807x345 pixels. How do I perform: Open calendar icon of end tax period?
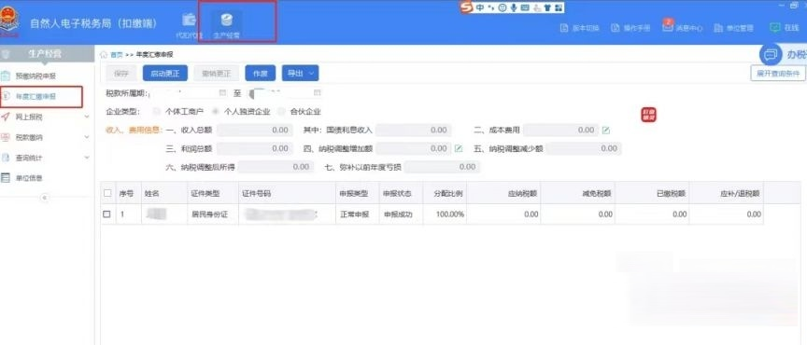click(317, 93)
